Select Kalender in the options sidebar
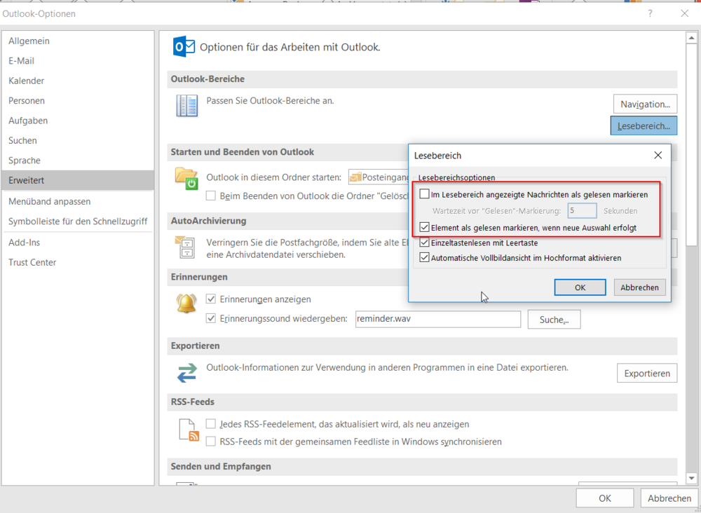 pyautogui.click(x=78, y=81)
